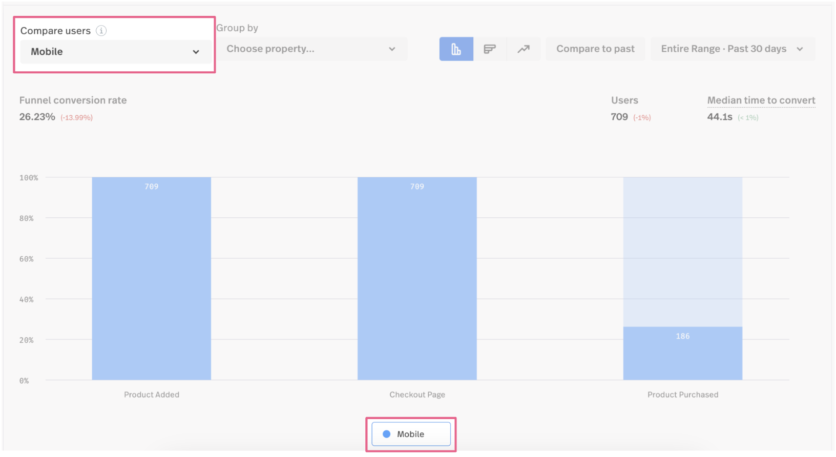Click the blue dot in the Mobile legend
The image size is (836, 457).
[387, 434]
